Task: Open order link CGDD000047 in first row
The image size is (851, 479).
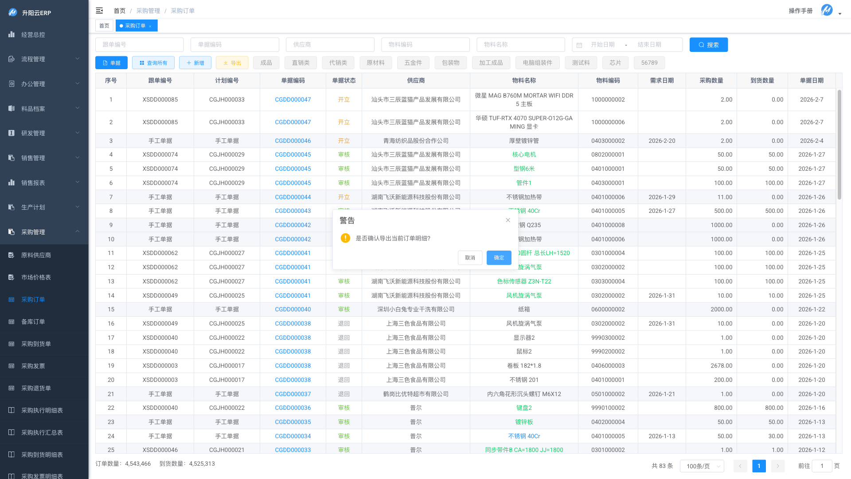Action: 293,100
